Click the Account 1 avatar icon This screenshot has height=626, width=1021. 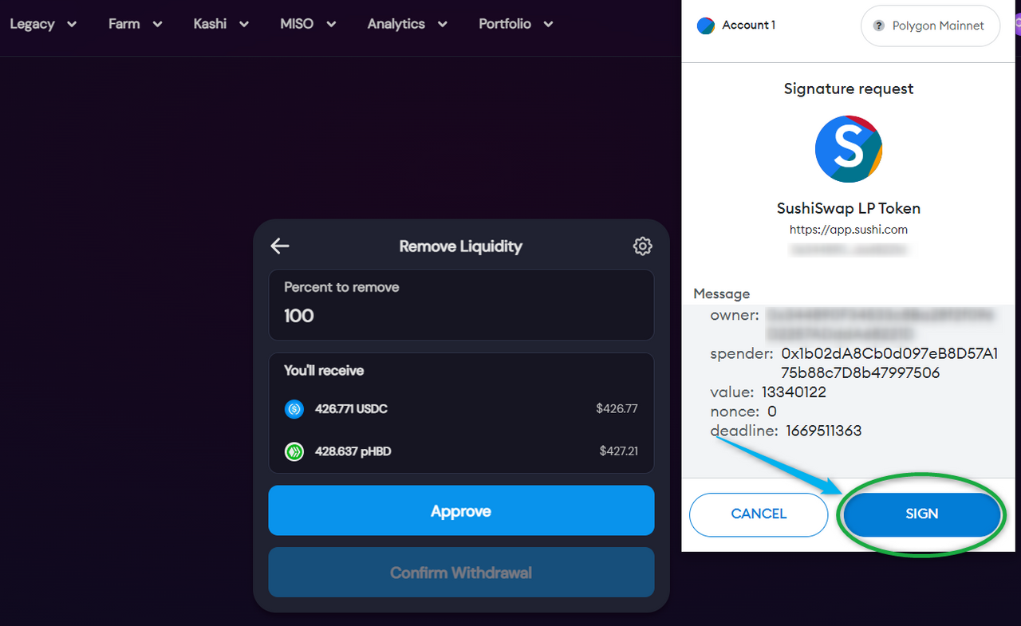706,26
